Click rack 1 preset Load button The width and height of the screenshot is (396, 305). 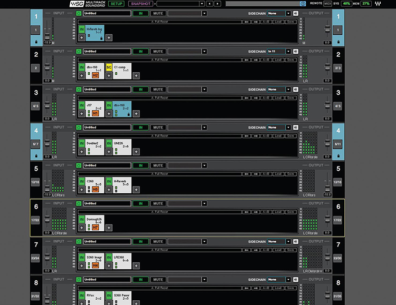pos(278,22)
